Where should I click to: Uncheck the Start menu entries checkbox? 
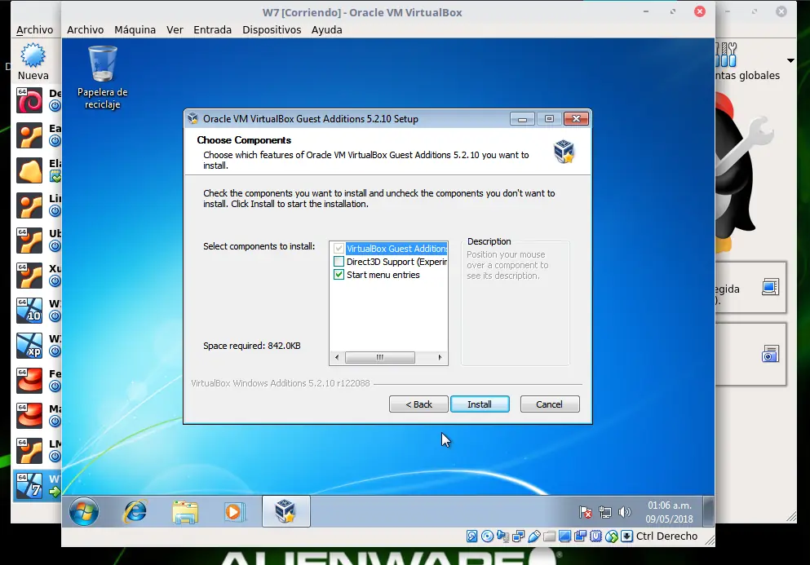(x=339, y=275)
